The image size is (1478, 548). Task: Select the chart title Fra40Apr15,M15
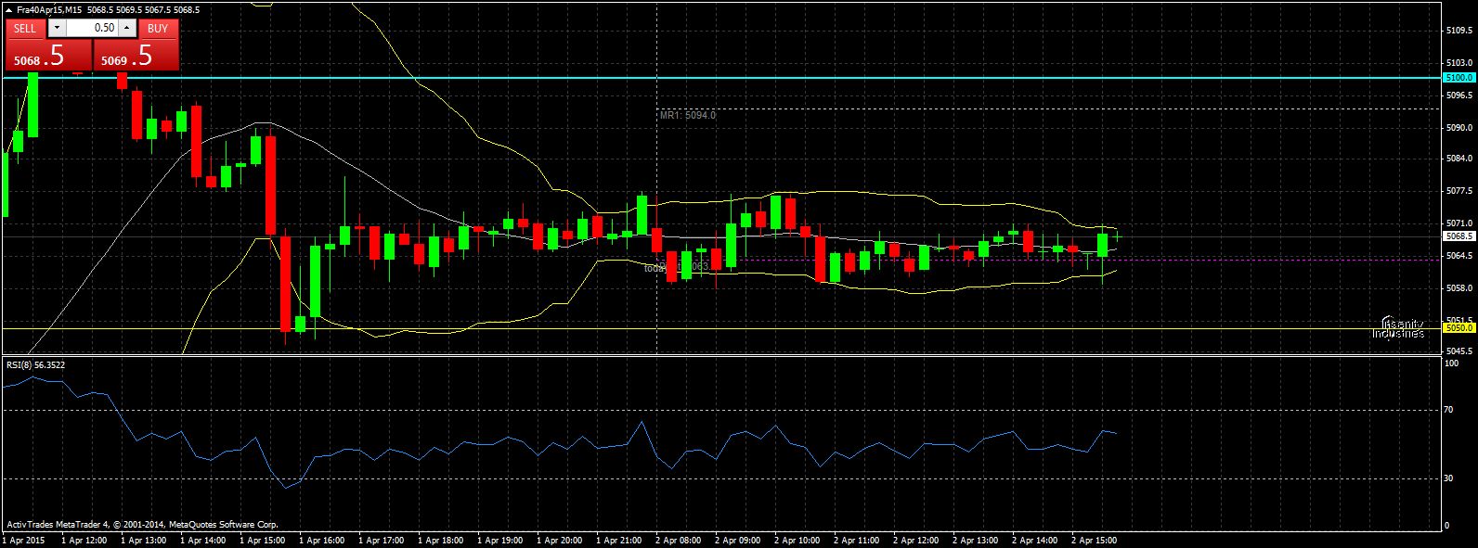(x=49, y=10)
